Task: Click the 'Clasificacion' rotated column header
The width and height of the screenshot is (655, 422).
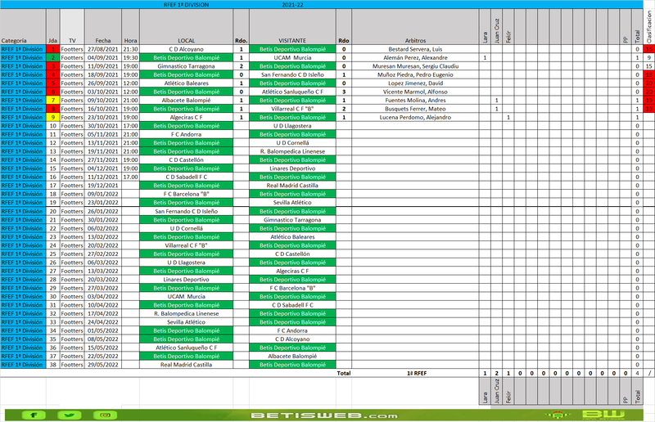Action: [648, 27]
